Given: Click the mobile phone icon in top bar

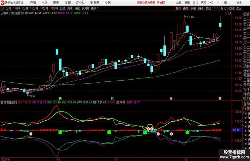Looking at the screenshot, I should [x=218, y=3].
